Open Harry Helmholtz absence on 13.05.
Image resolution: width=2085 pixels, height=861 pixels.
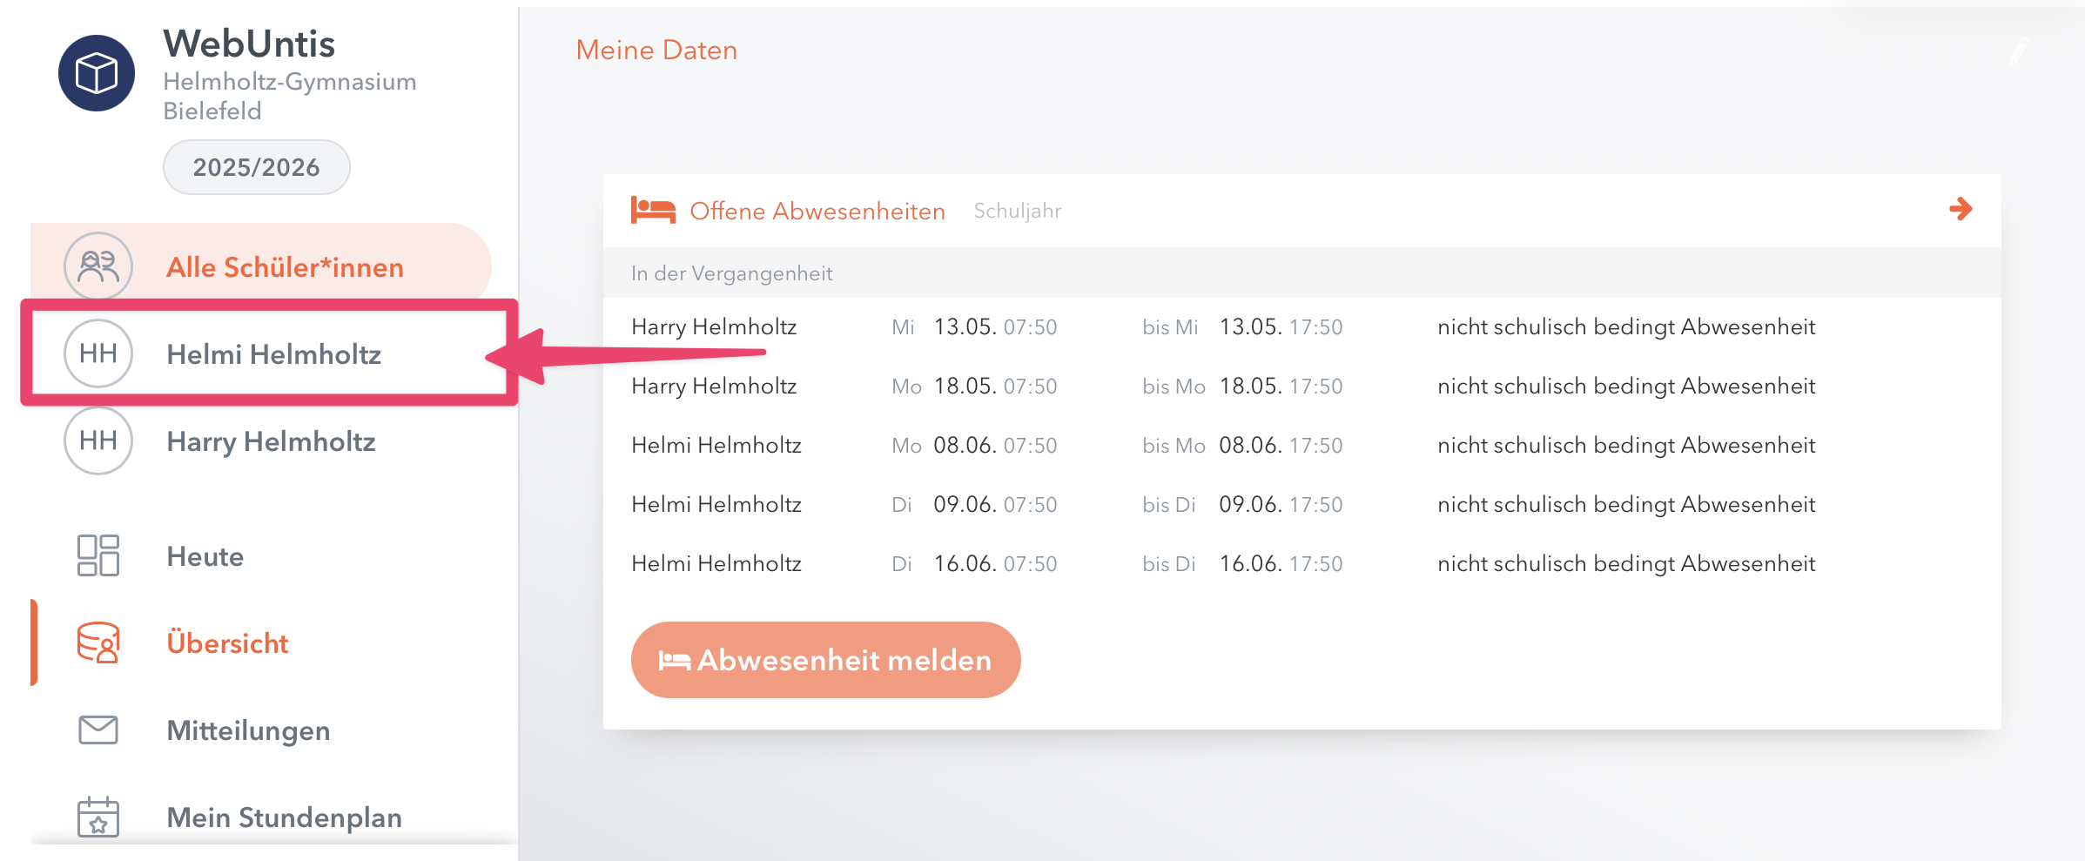(1301, 326)
